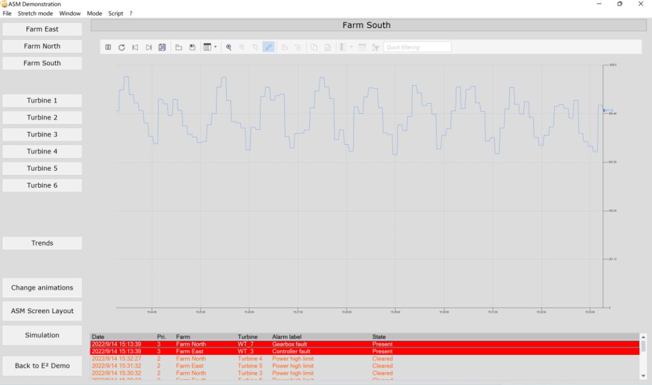Viewport: 652px width, 385px height.
Task: Open the Script menu
Action: (115, 13)
